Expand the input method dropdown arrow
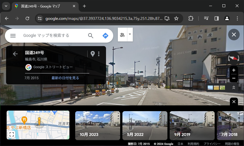Image resolution: width=244 pixels, height=146 pixels. coord(130,35)
